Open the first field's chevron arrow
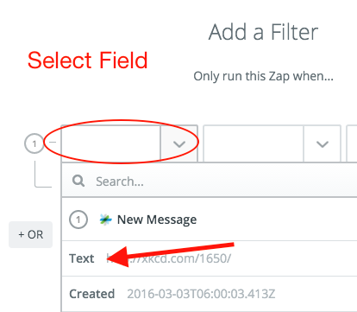The height and width of the screenshot is (312, 357). pos(179,143)
